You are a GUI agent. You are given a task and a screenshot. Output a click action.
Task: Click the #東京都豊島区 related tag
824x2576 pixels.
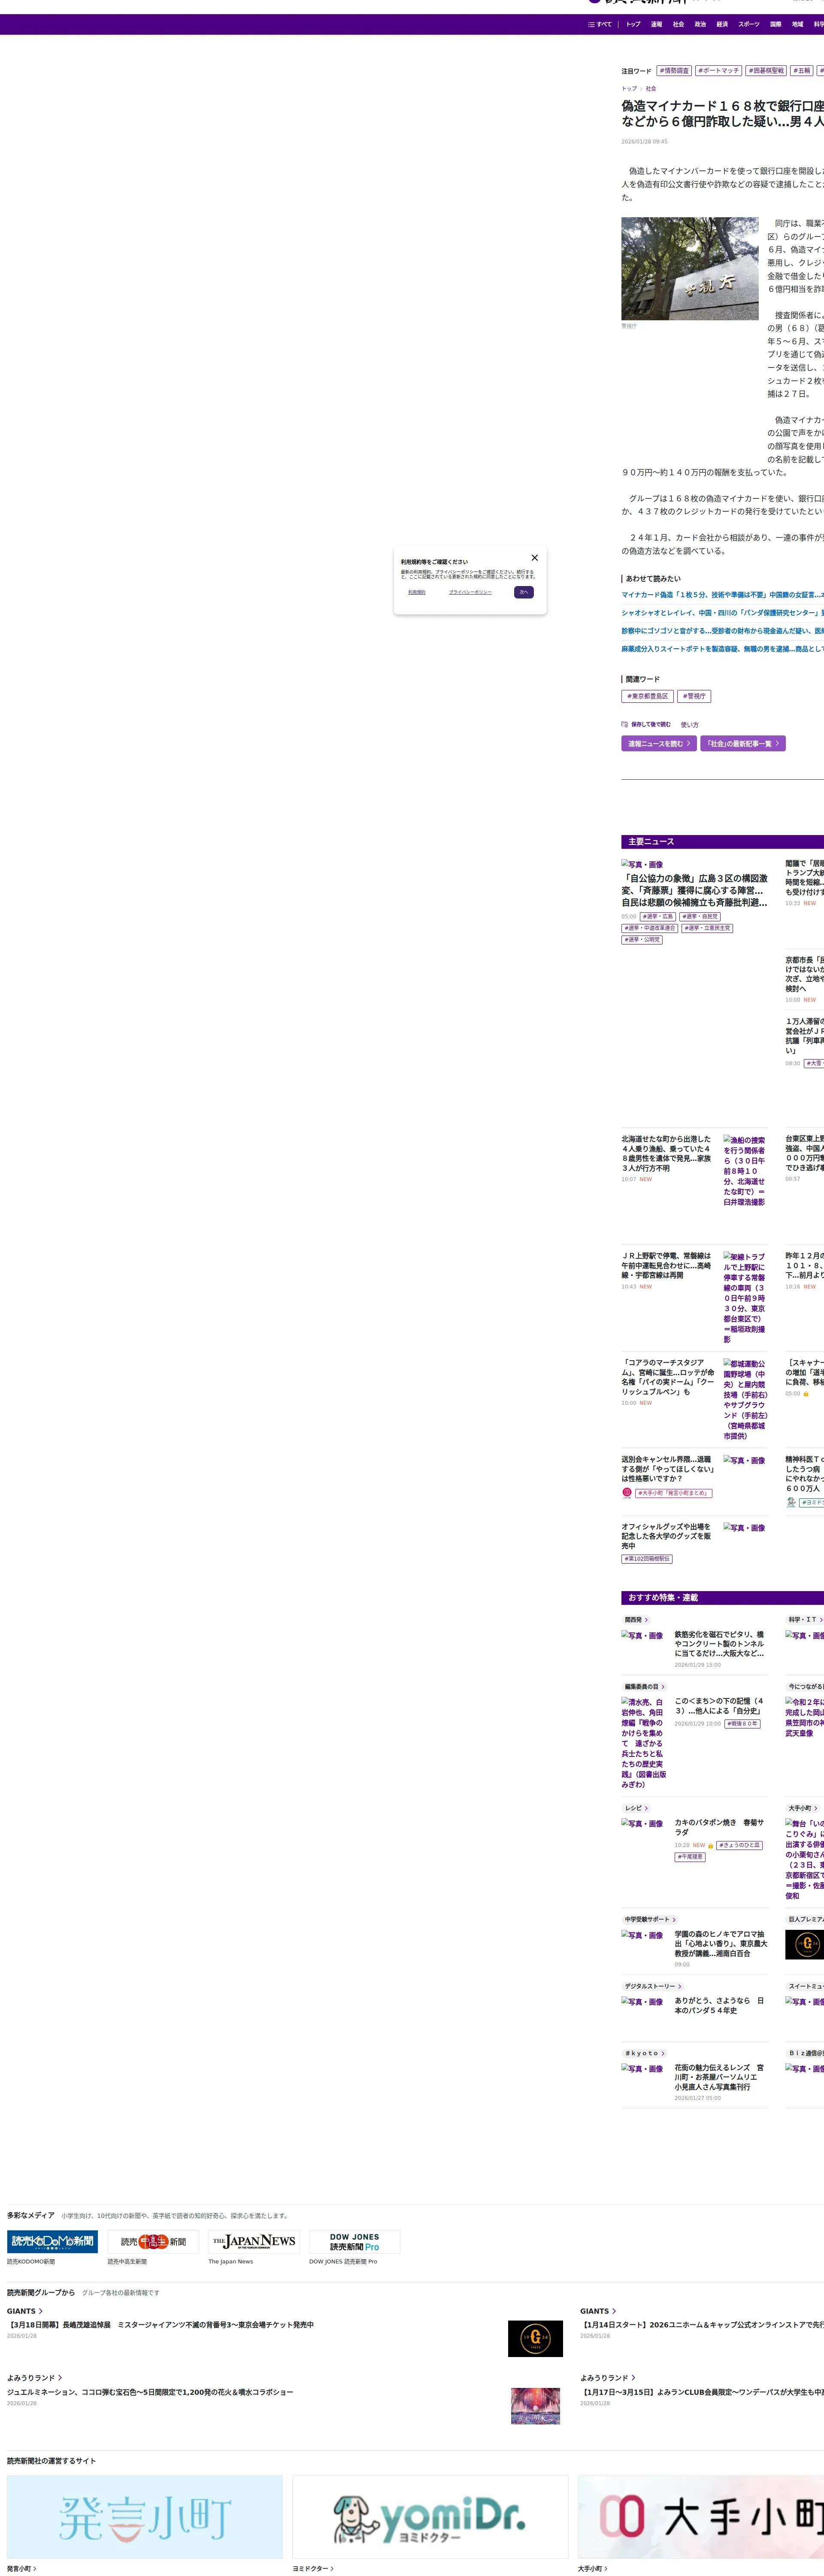coord(647,696)
